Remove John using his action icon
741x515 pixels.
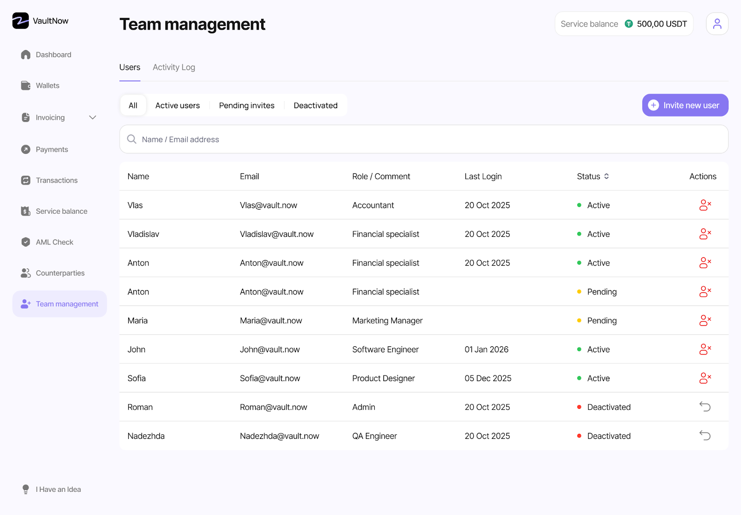point(705,350)
